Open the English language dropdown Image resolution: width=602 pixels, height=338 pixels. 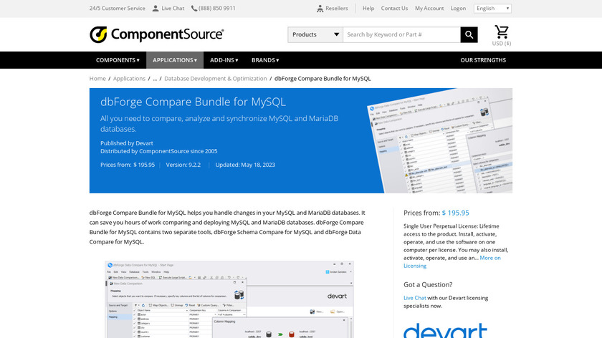tap(492, 9)
